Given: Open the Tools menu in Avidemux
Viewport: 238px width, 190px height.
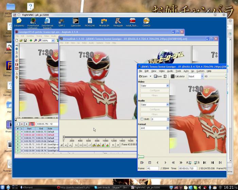Looking at the screenshot, I should [178, 71].
